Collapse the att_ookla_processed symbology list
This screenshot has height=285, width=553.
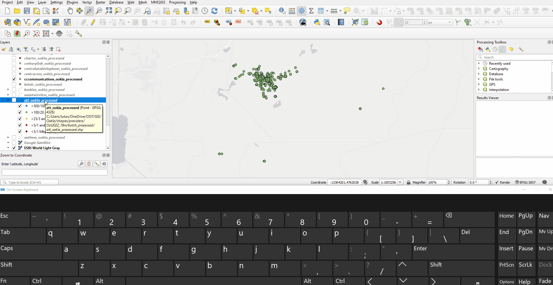click(8, 100)
